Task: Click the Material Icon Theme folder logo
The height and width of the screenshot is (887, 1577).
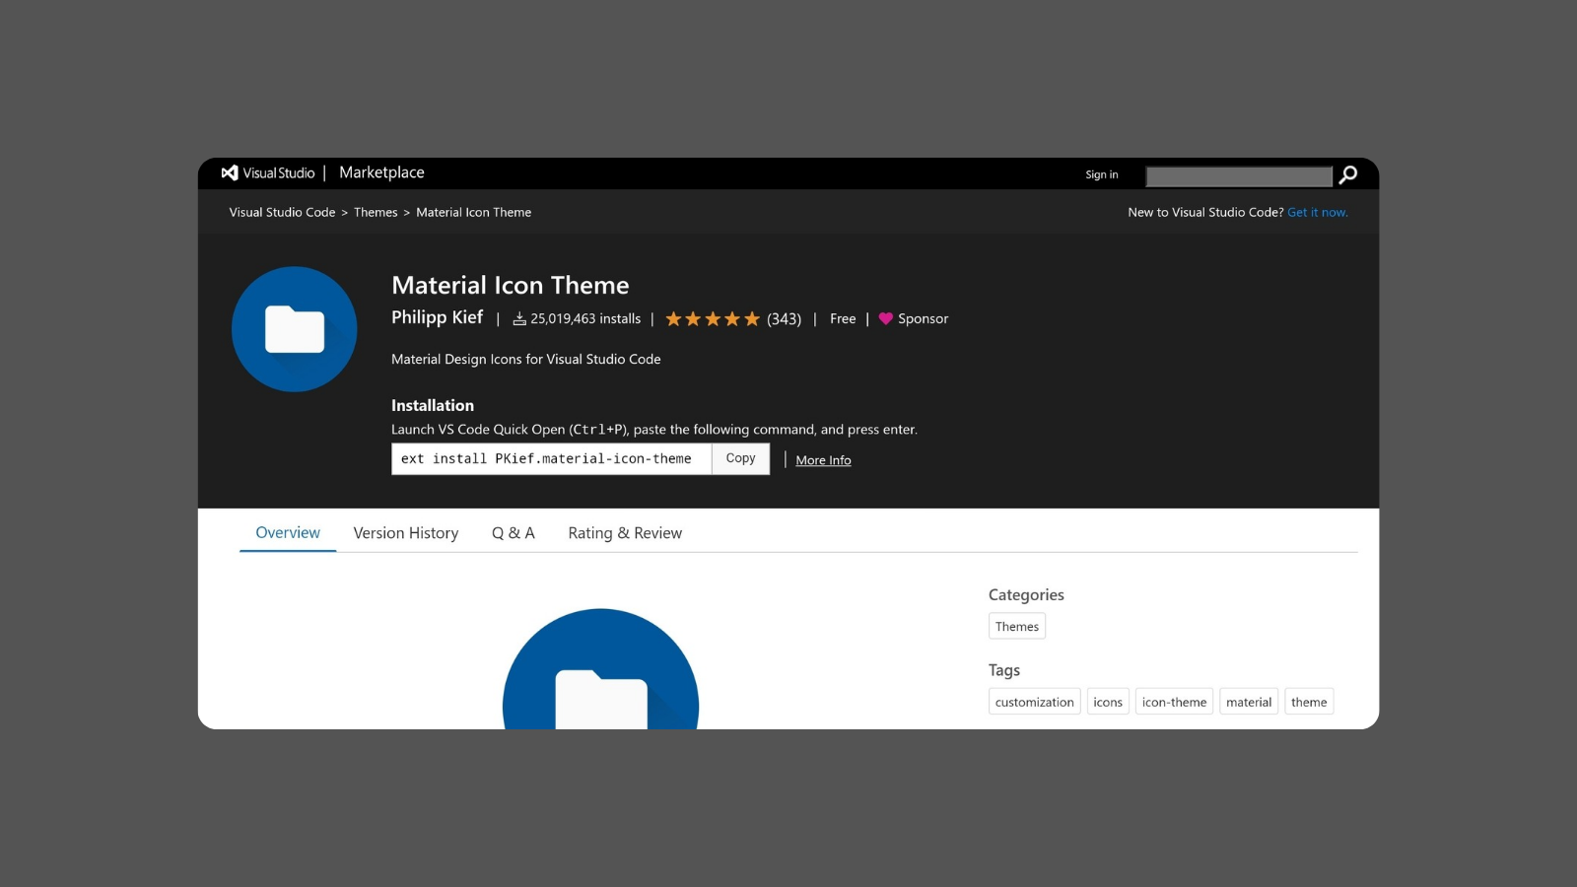Action: [295, 329]
